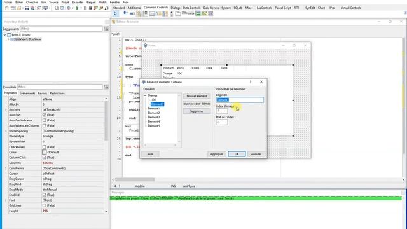Click the Supprimer button
Screen dimensions: 407x229
tap(197, 111)
